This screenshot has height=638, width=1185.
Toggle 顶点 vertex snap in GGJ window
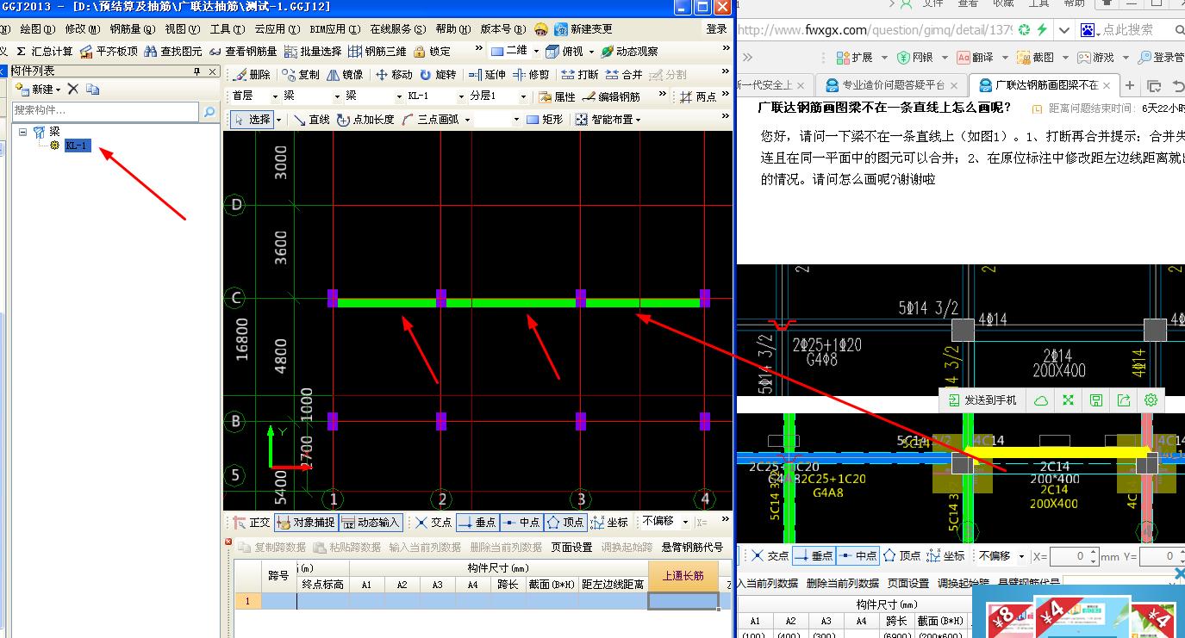pyautogui.click(x=565, y=523)
